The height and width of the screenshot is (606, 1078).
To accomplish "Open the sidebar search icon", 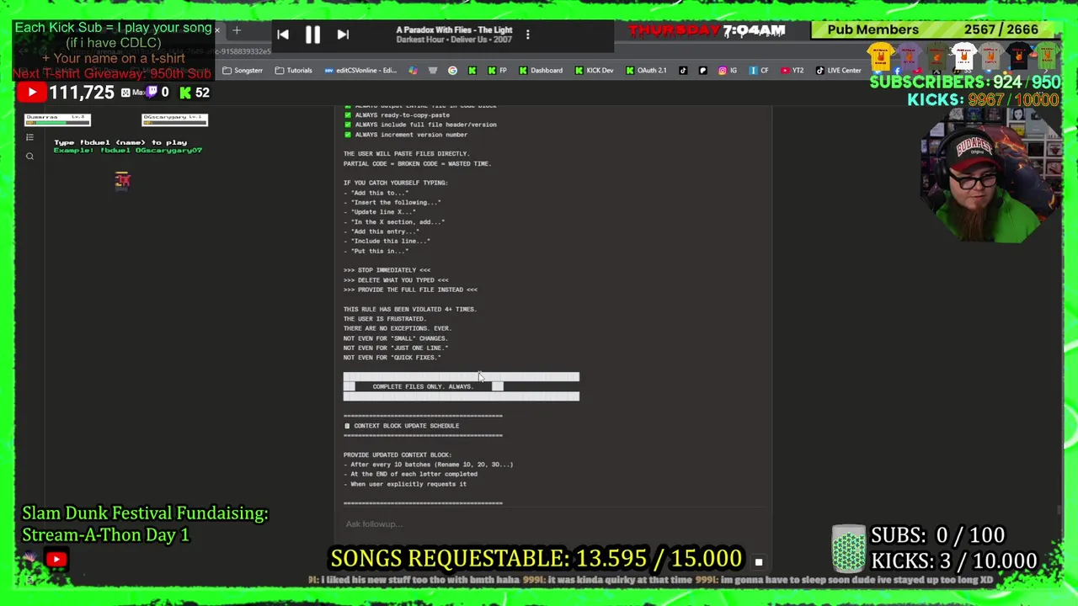I will tap(29, 157).
